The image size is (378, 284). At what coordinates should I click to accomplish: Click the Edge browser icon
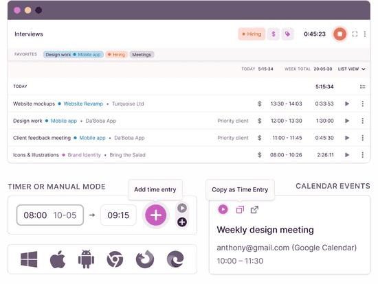point(175,259)
